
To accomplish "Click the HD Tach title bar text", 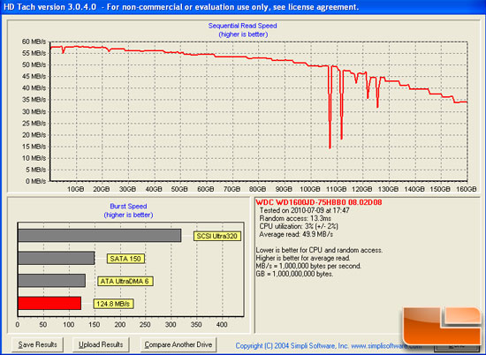I will 181,7.
